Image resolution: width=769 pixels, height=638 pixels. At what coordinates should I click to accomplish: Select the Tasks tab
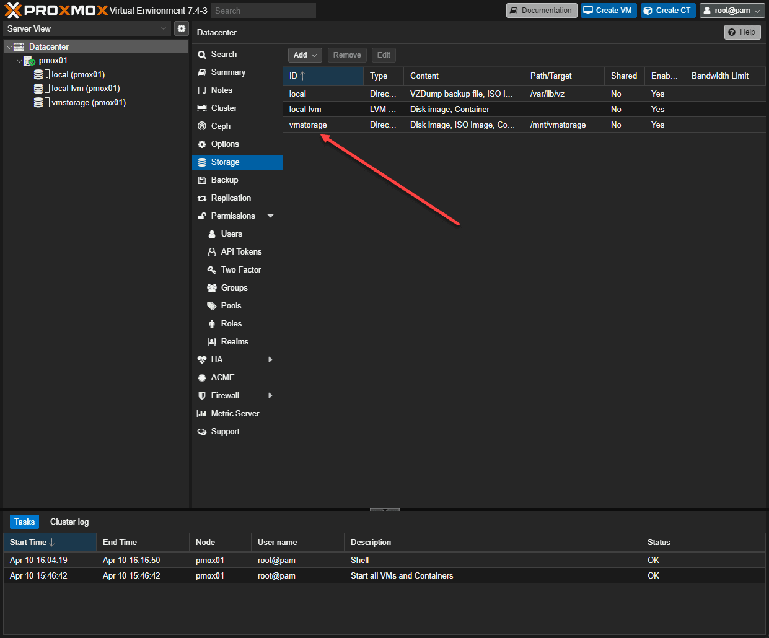[25, 522]
